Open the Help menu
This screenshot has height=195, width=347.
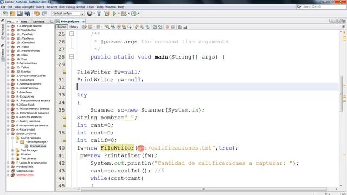tap(121, 7)
